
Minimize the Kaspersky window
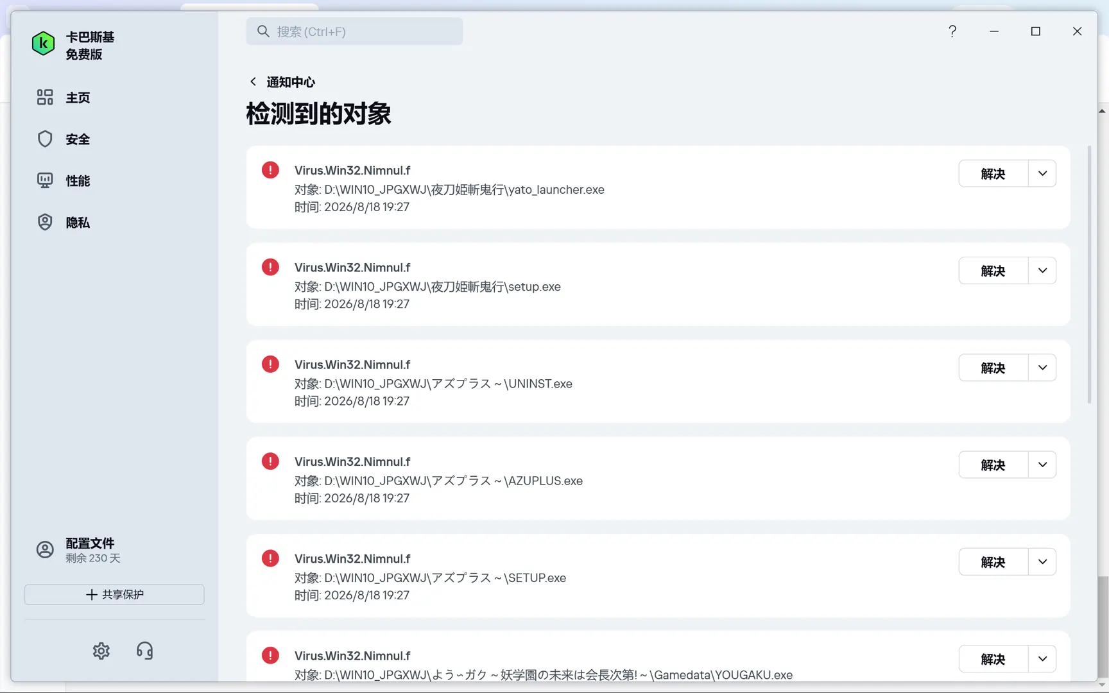[x=994, y=31]
